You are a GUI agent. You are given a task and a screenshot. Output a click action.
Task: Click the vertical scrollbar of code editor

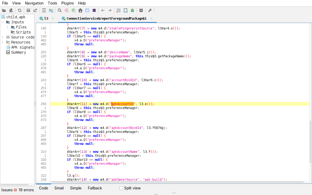point(310,142)
